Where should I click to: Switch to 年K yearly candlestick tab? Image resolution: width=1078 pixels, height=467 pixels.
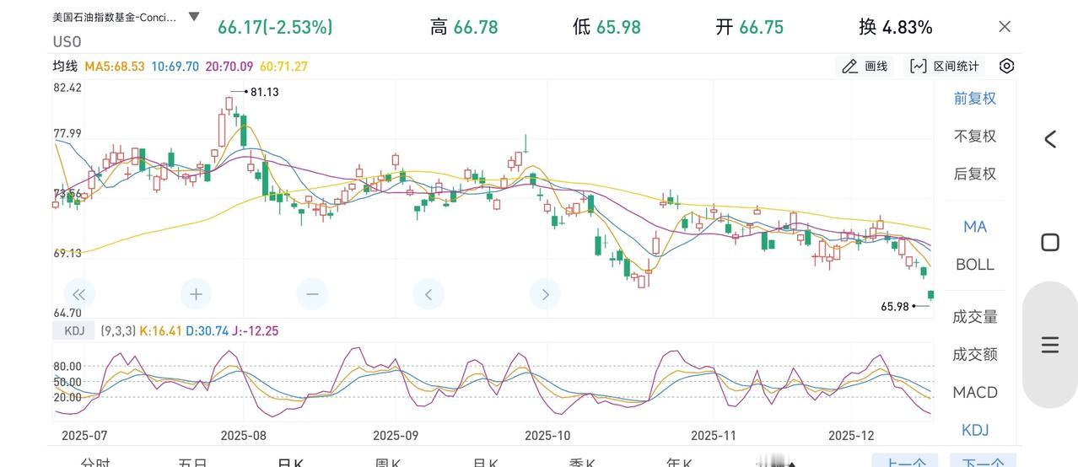tap(679, 463)
